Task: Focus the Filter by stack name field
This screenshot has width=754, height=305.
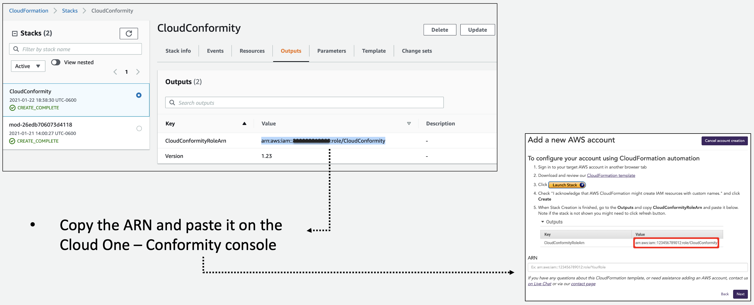Action: click(75, 49)
